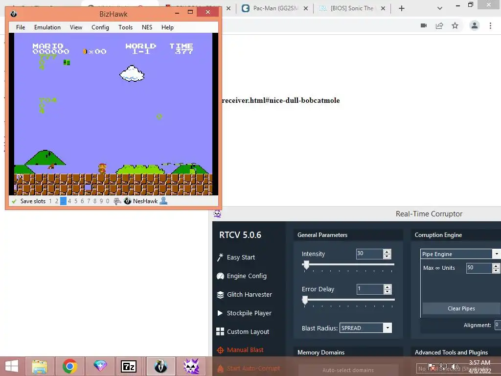Adjust the Error Delay slider handle
The height and width of the screenshot is (376, 501).
coord(305,300)
